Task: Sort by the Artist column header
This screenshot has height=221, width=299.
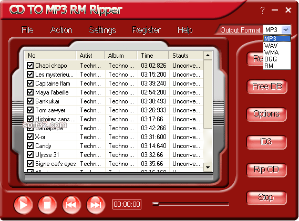Action: pos(90,56)
